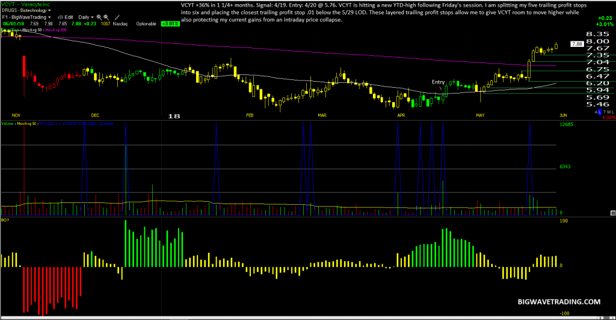Click the 1007 volume value

click(x=105, y=24)
